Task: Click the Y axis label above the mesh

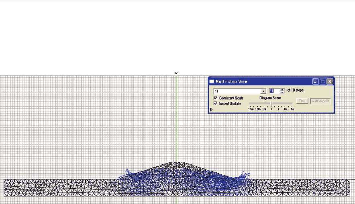Action: (x=176, y=73)
